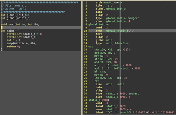Click the 'global_init_a:' label in assembly

click(x=99, y=24)
